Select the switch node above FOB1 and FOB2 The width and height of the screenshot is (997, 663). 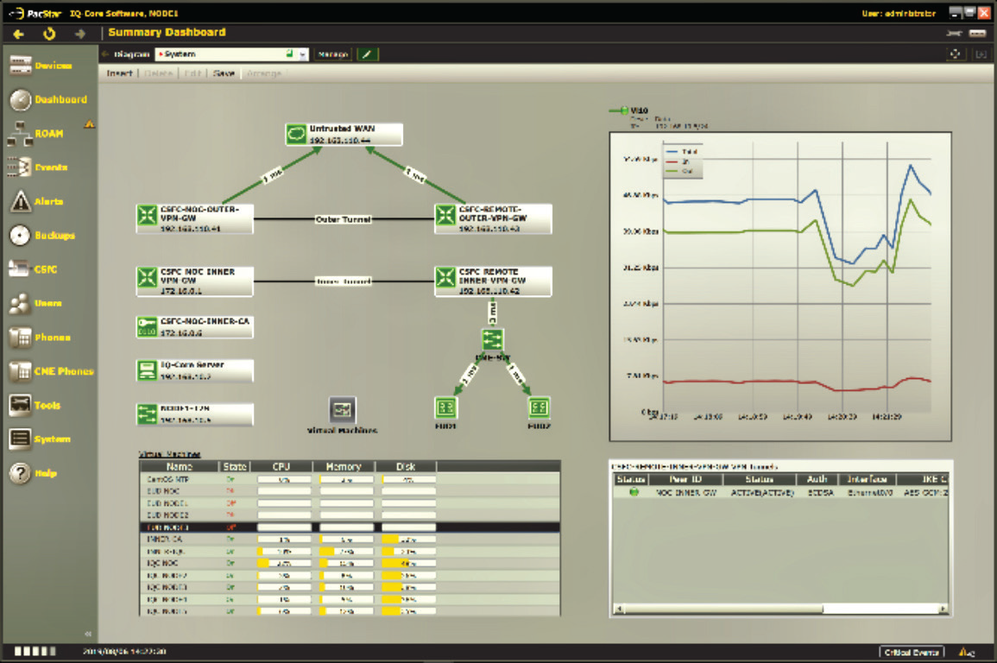pyautogui.click(x=492, y=339)
